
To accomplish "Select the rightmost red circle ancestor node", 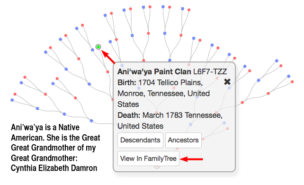I will point(292,82).
